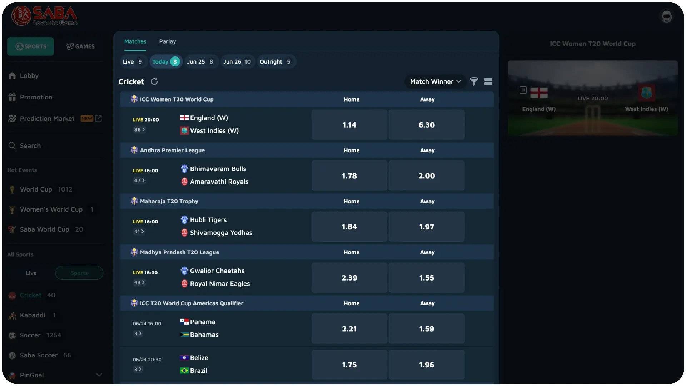Image resolution: width=686 pixels, height=386 pixels.
Task: Expand 88 markets for England vs West Indies
Action: (139, 129)
